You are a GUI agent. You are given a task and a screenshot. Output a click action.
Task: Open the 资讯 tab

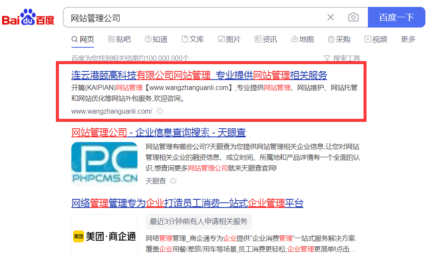click(x=266, y=39)
